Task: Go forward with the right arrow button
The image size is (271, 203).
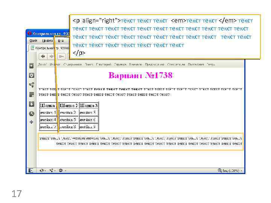Action: click(x=51, y=56)
